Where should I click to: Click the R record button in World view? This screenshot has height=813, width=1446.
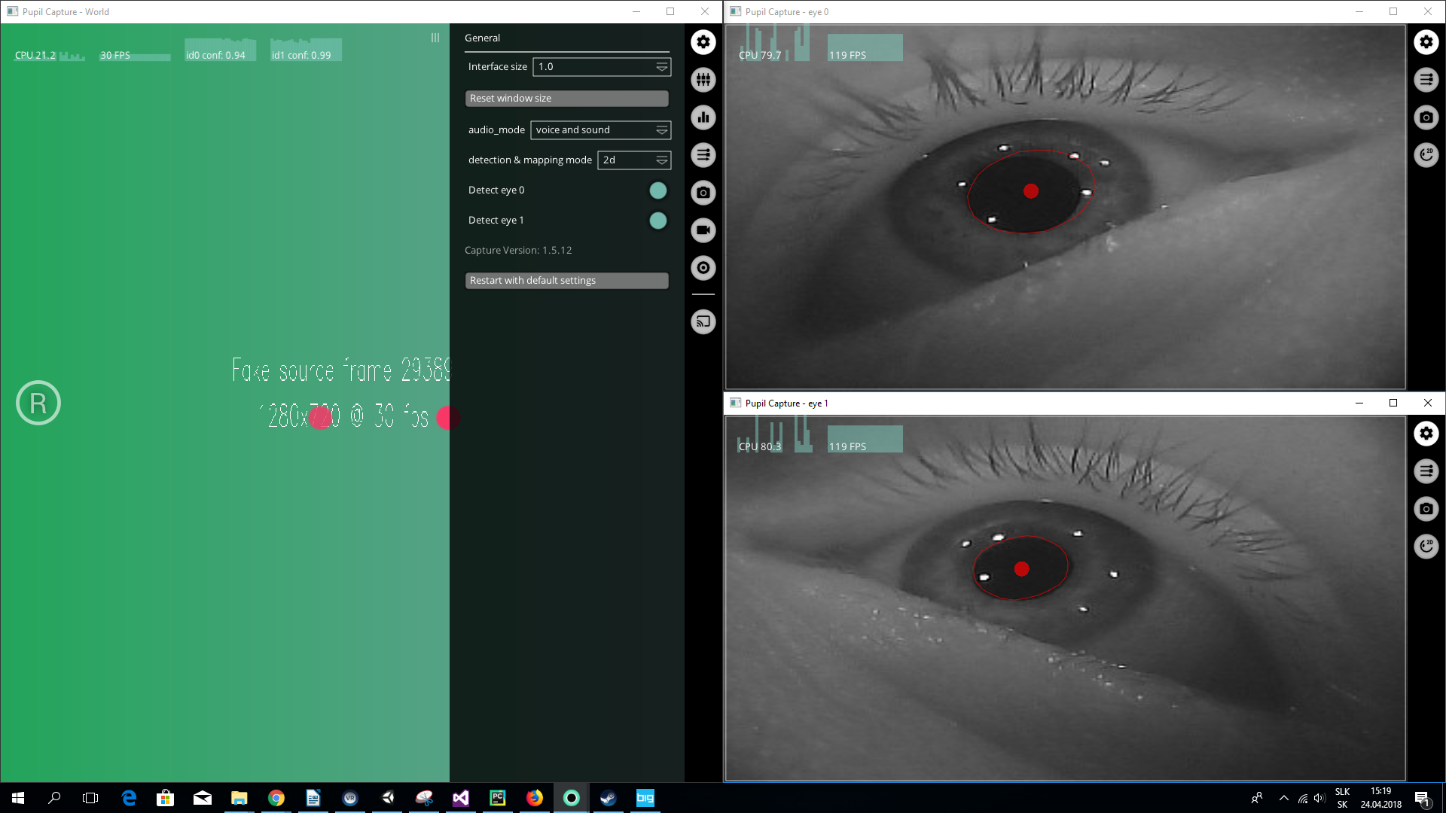38,403
